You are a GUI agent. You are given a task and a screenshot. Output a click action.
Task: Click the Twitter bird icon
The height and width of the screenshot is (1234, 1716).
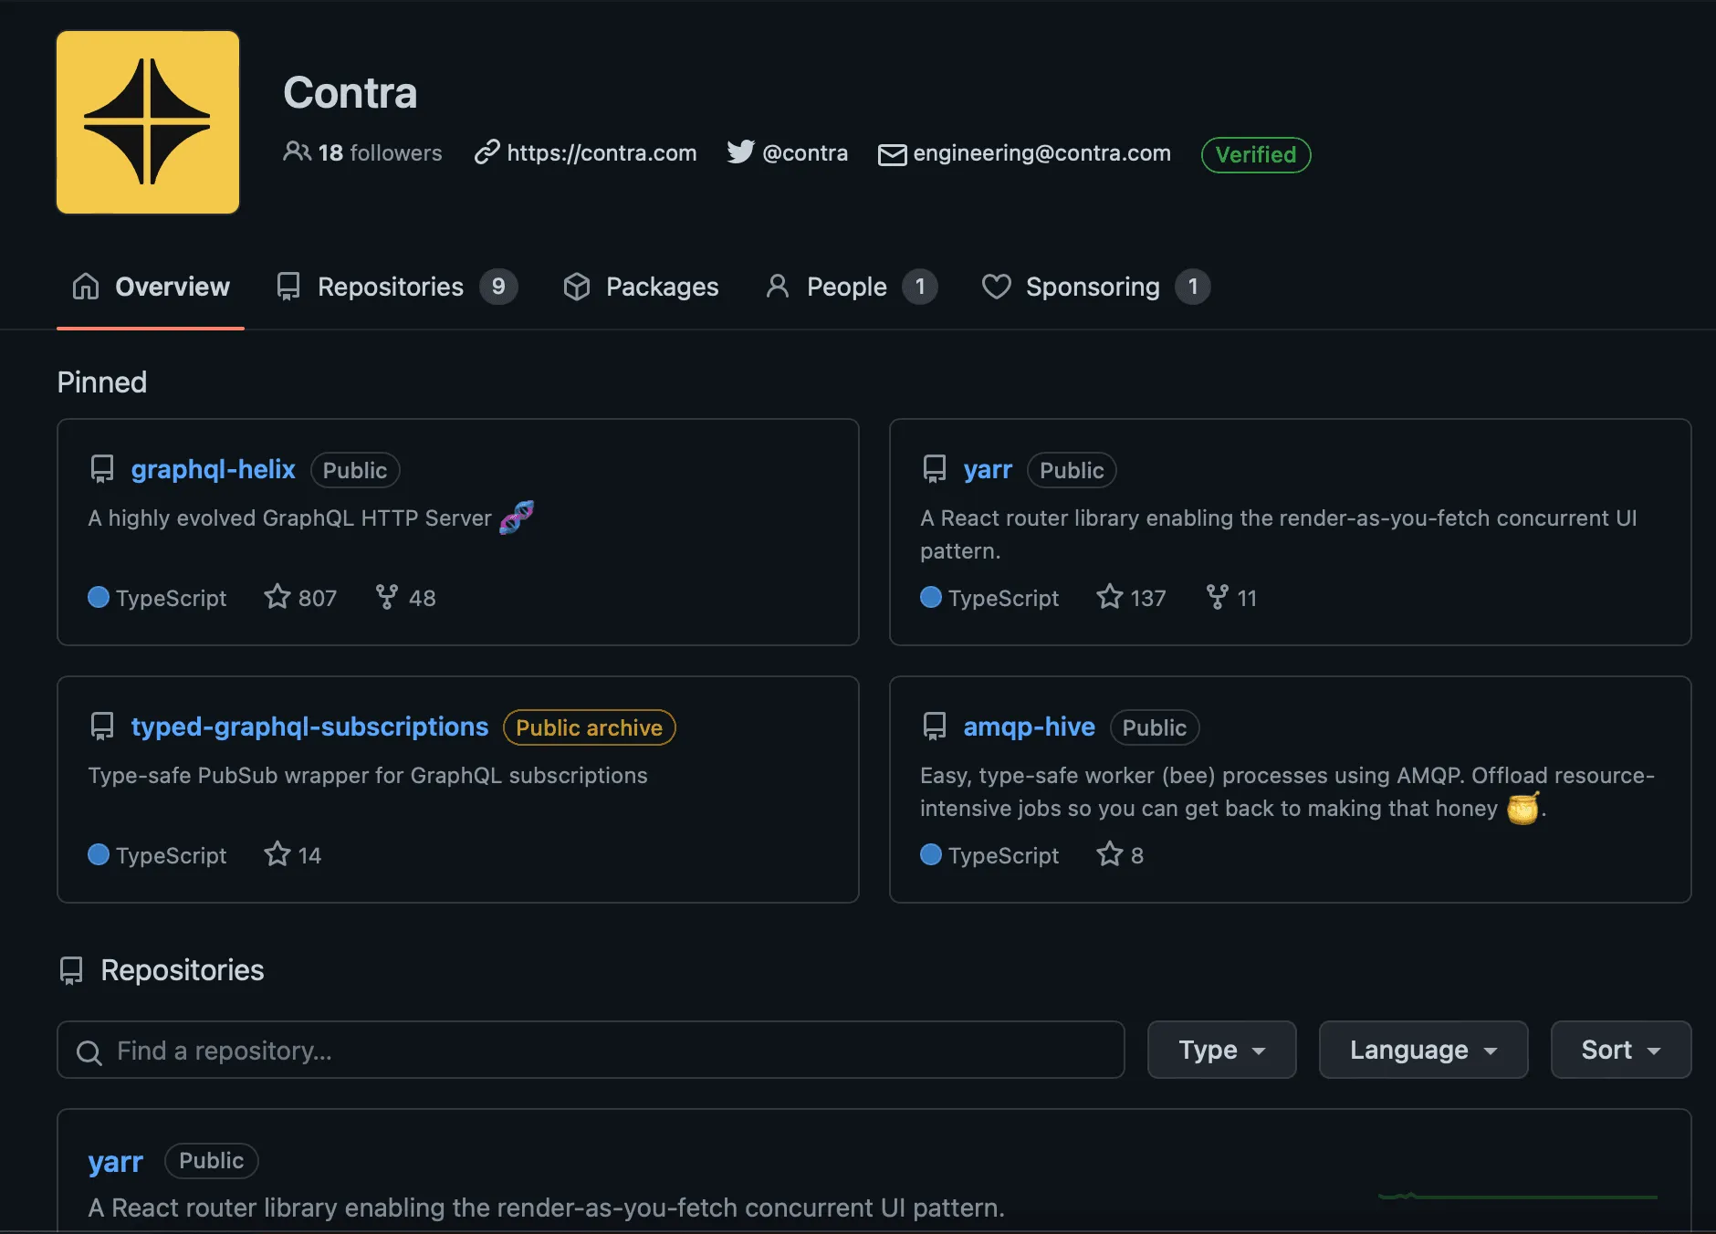pyautogui.click(x=740, y=152)
